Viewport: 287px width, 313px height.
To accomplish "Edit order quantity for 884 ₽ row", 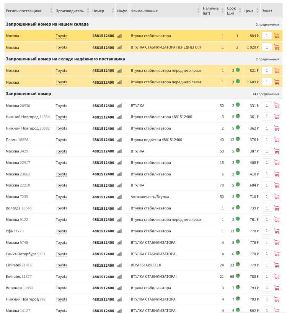I will coord(267,36).
